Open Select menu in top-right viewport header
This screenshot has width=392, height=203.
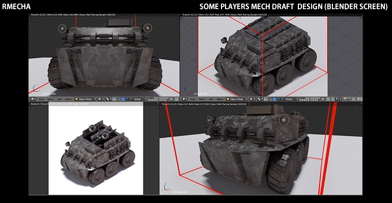click(x=203, y=99)
